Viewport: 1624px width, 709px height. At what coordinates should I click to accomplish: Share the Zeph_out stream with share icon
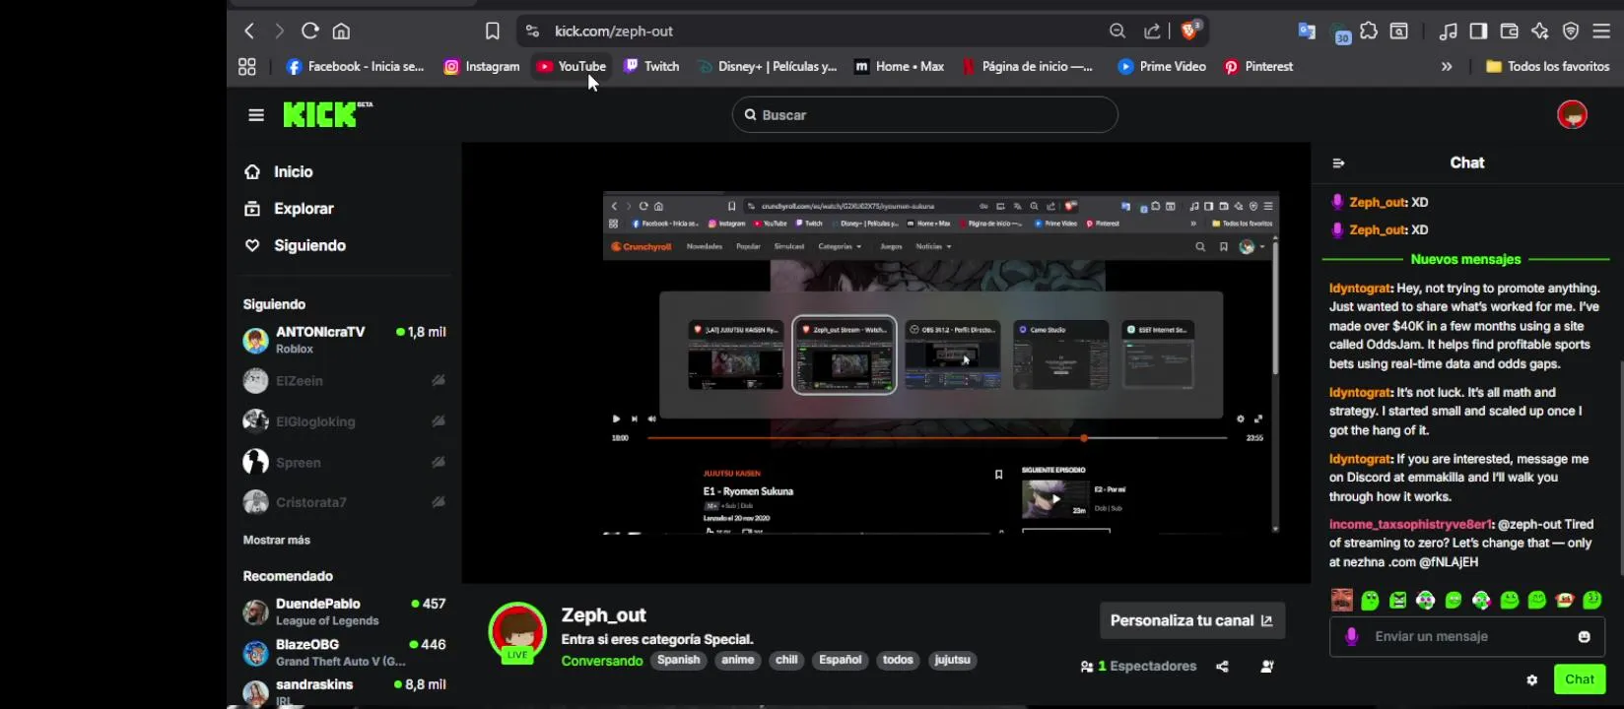(x=1222, y=667)
